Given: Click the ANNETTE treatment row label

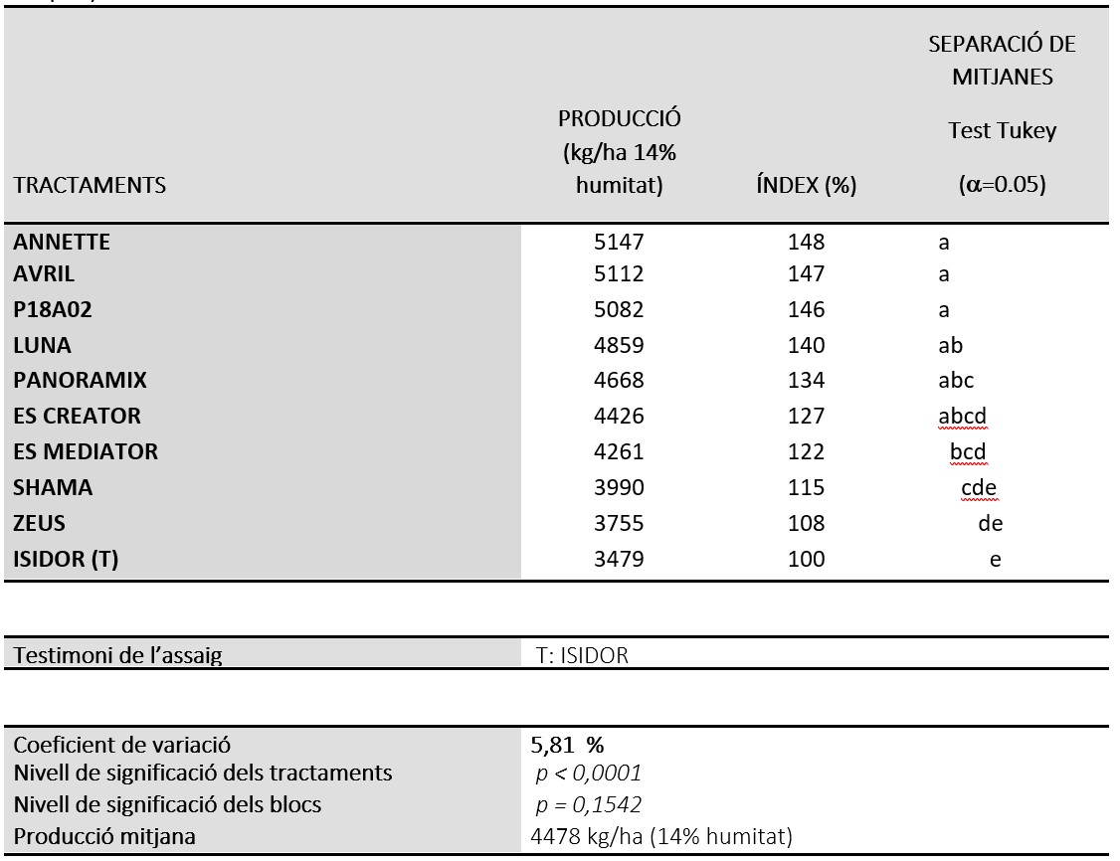Looking at the screenshot, I should coord(62,242).
